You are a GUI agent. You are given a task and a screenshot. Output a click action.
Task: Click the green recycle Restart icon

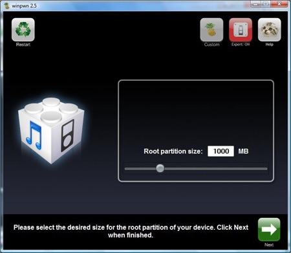click(x=23, y=30)
